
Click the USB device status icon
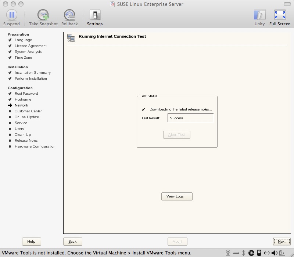click(x=236, y=253)
